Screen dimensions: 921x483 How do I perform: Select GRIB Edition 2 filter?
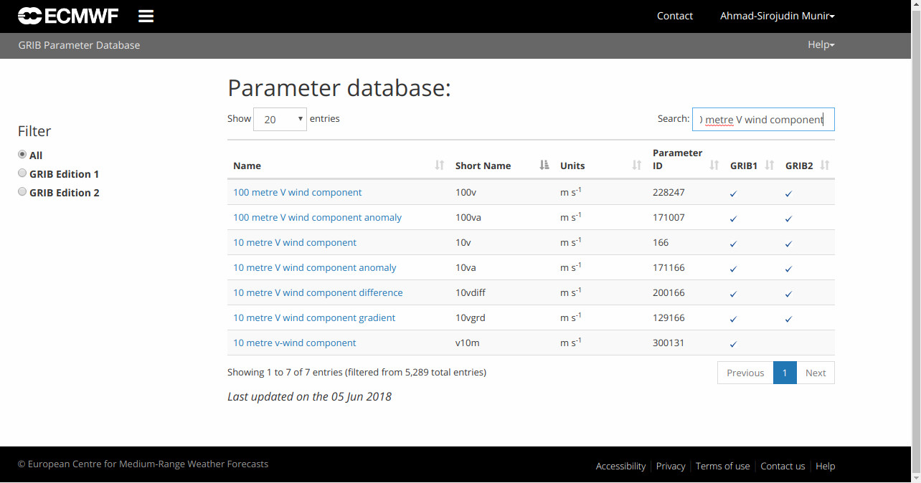(22, 192)
